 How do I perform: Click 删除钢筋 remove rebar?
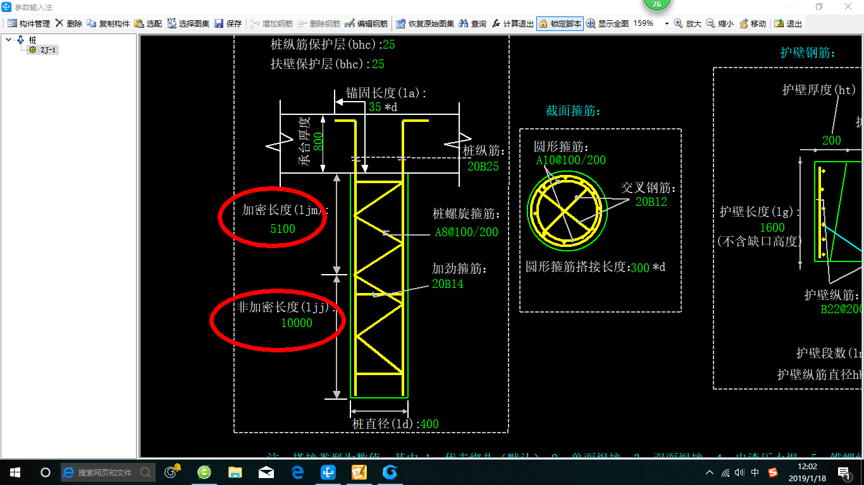pos(318,23)
